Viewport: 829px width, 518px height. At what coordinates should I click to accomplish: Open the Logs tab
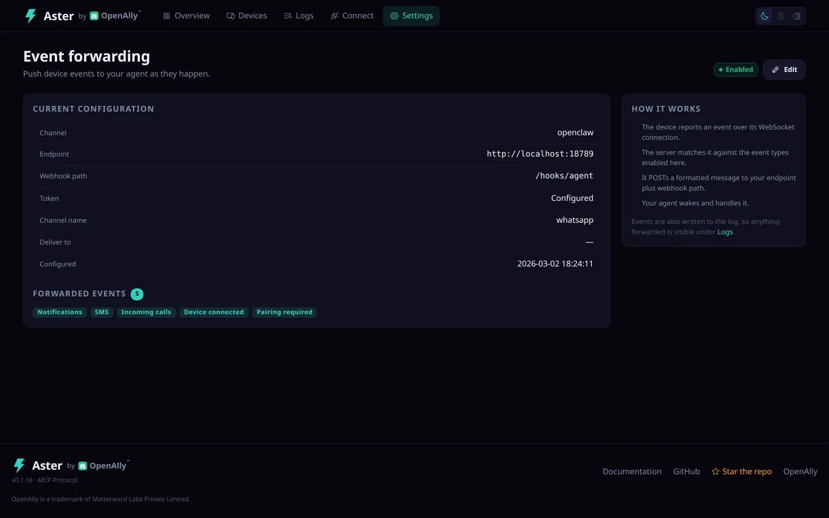tap(299, 16)
